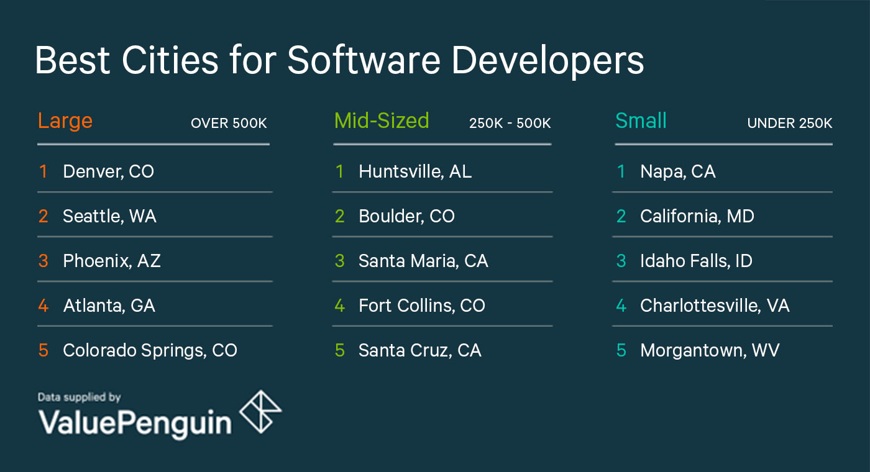The image size is (870, 472).
Task: Click 'Denver, CO' in the Large list
Action: [109, 171]
